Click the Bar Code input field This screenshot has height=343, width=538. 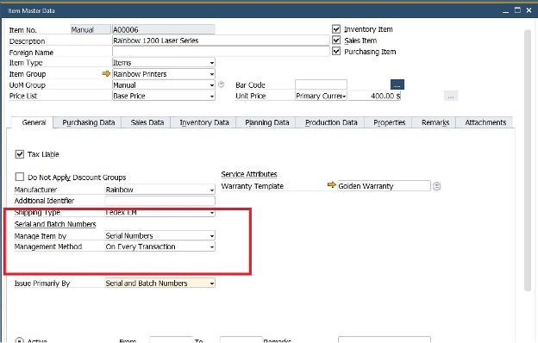point(321,84)
